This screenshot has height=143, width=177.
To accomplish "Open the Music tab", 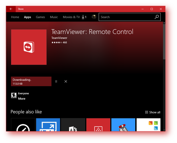I will (54, 17).
